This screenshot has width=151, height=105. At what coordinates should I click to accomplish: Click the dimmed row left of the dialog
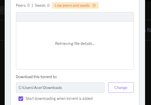(x=2, y=10)
